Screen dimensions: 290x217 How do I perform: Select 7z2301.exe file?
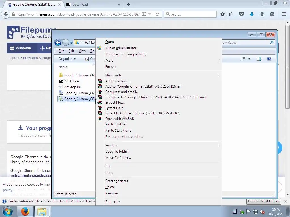pyautogui.click(x=72, y=81)
